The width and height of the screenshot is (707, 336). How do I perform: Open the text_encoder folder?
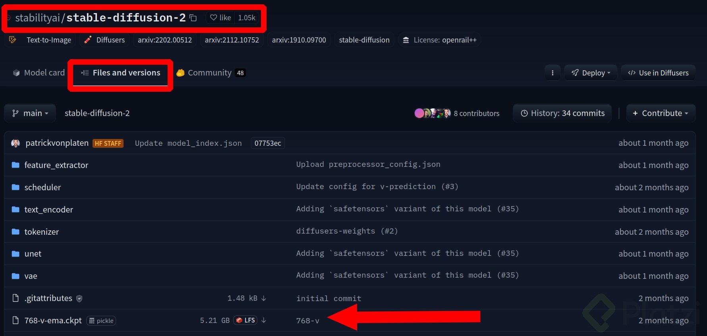49,210
